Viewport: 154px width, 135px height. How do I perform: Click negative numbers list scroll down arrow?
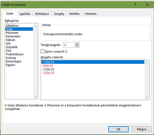pos(147,97)
